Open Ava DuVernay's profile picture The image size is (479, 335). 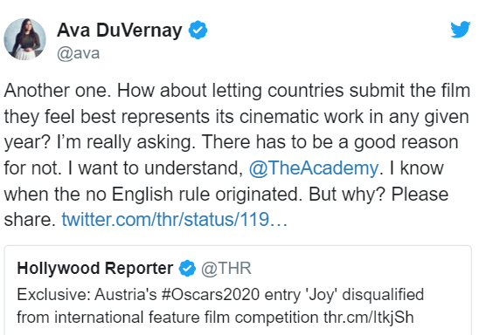click(24, 39)
